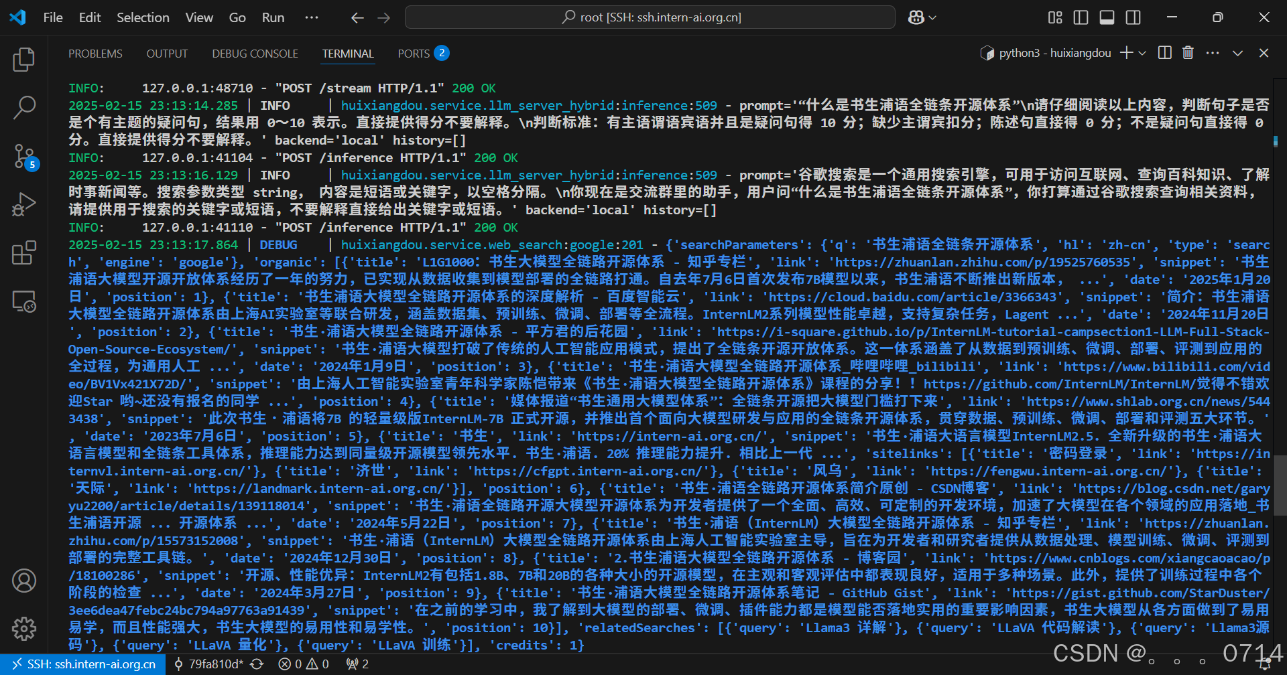The width and height of the screenshot is (1287, 675).
Task: Open Source Control view with 5 changes
Action: [x=24, y=156]
